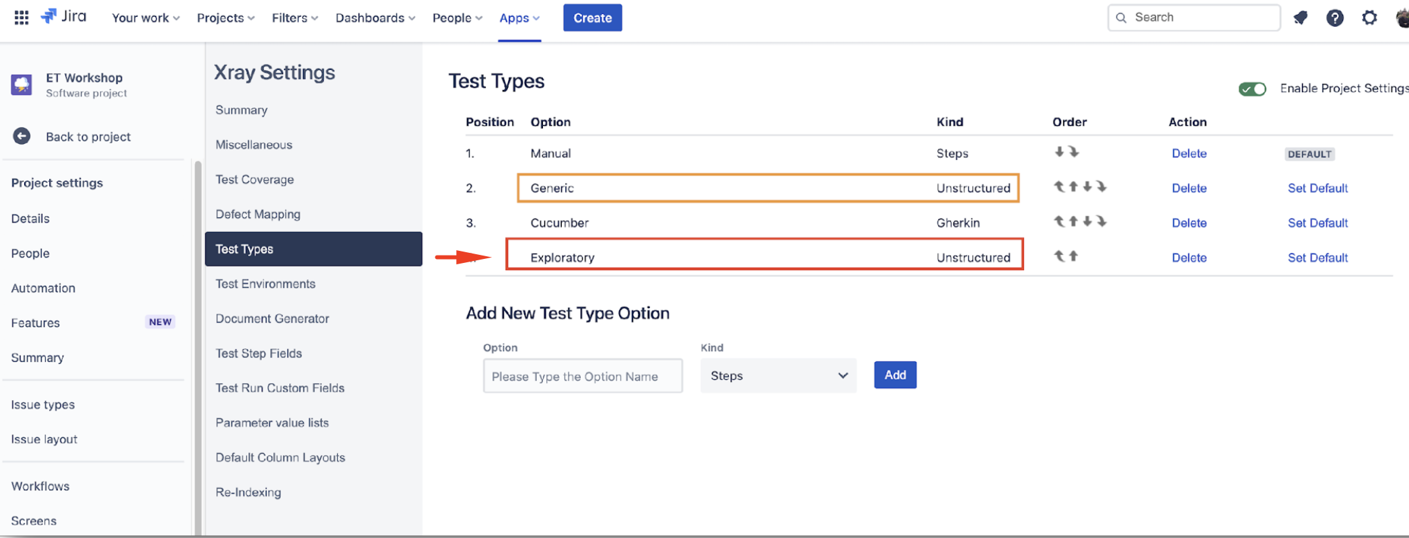
Task: Select the Test Types menu item
Action: (x=314, y=249)
